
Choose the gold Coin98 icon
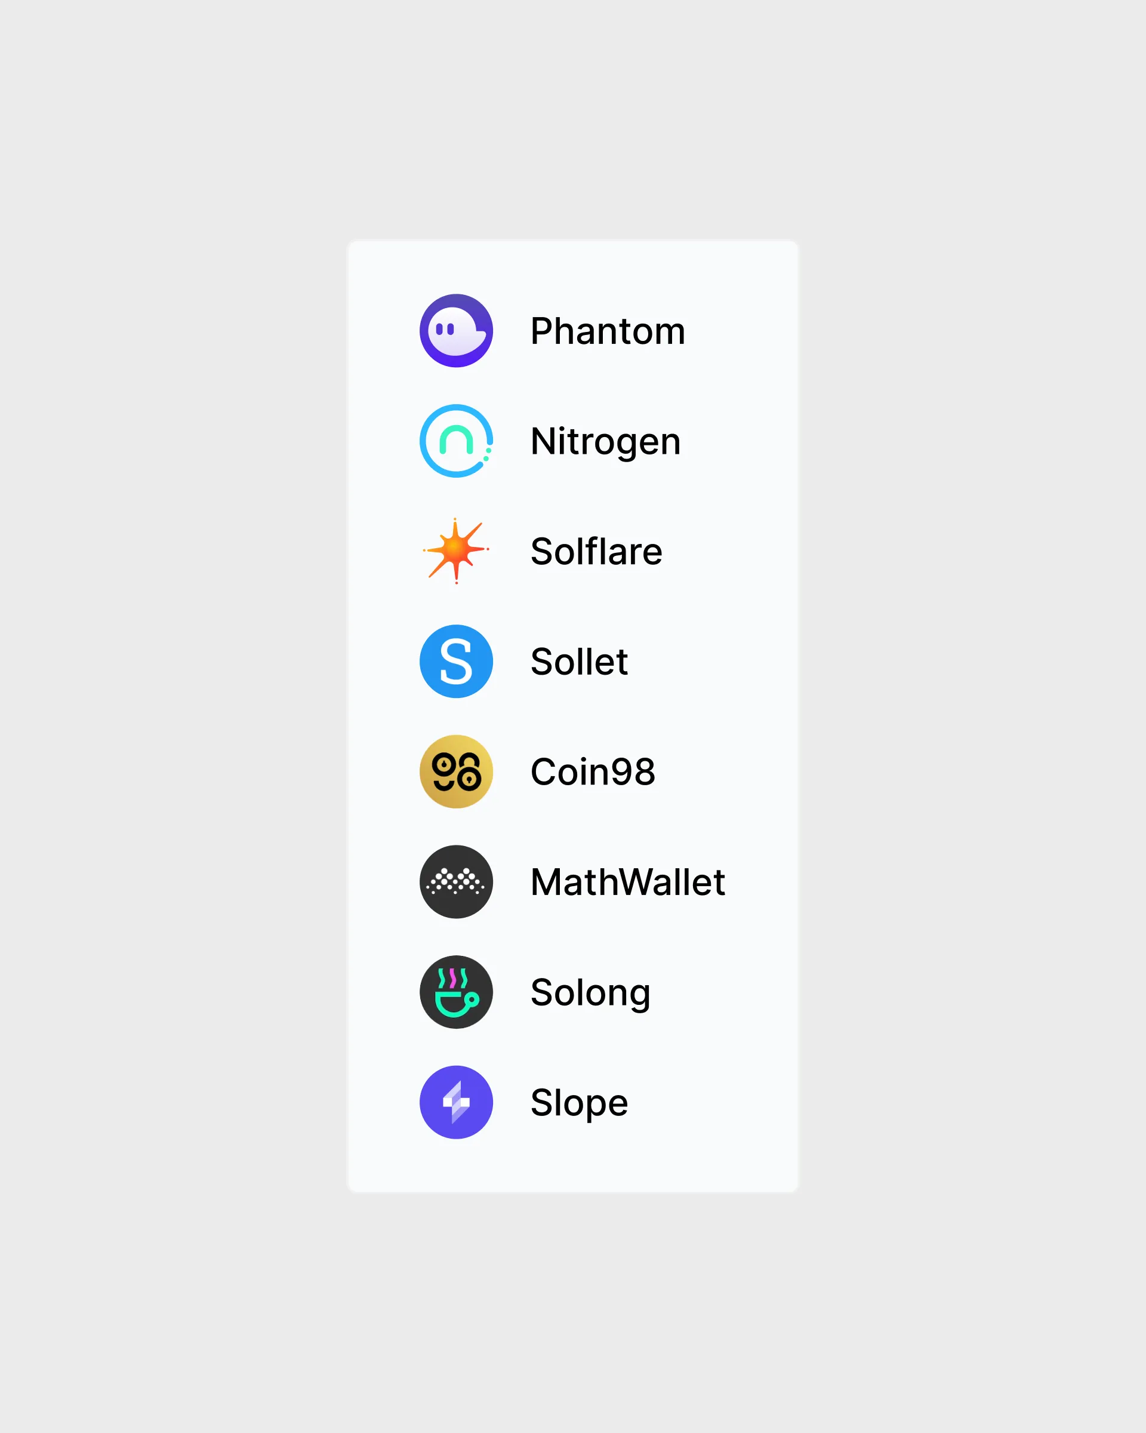tap(456, 771)
